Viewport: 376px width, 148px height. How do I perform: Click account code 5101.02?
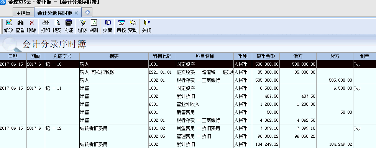(157, 129)
